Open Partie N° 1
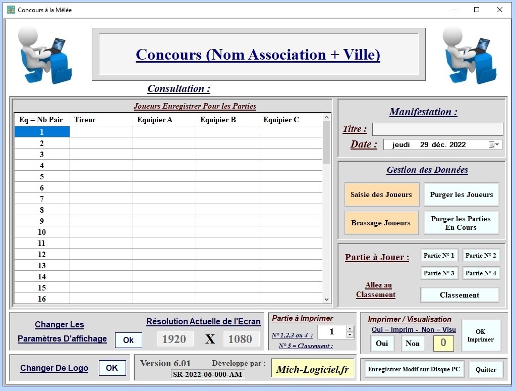Screen dimensions: 516x391 (x=439, y=256)
